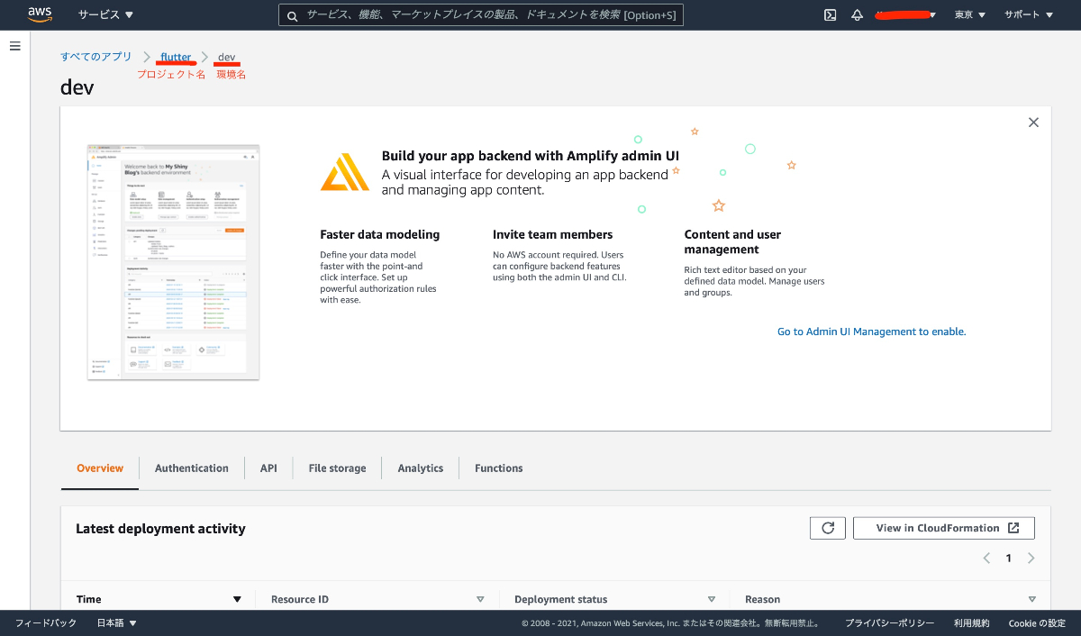1081x636 pixels.
Task: Switch to the Authentication tab
Action: (x=192, y=468)
